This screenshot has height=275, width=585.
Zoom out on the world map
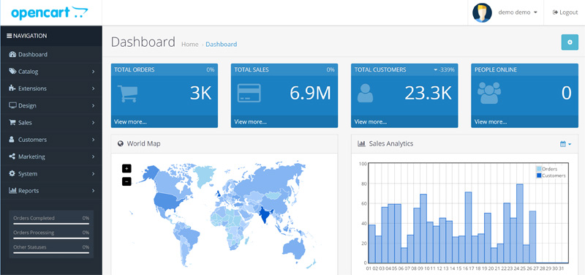[x=127, y=181]
